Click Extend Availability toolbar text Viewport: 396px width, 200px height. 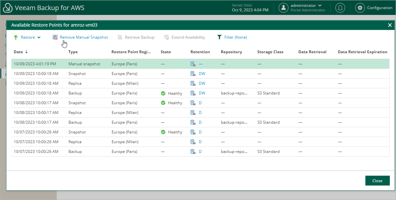tap(188, 37)
